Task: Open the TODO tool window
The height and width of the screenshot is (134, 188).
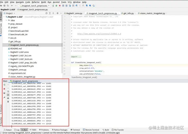Action: coord(33,130)
